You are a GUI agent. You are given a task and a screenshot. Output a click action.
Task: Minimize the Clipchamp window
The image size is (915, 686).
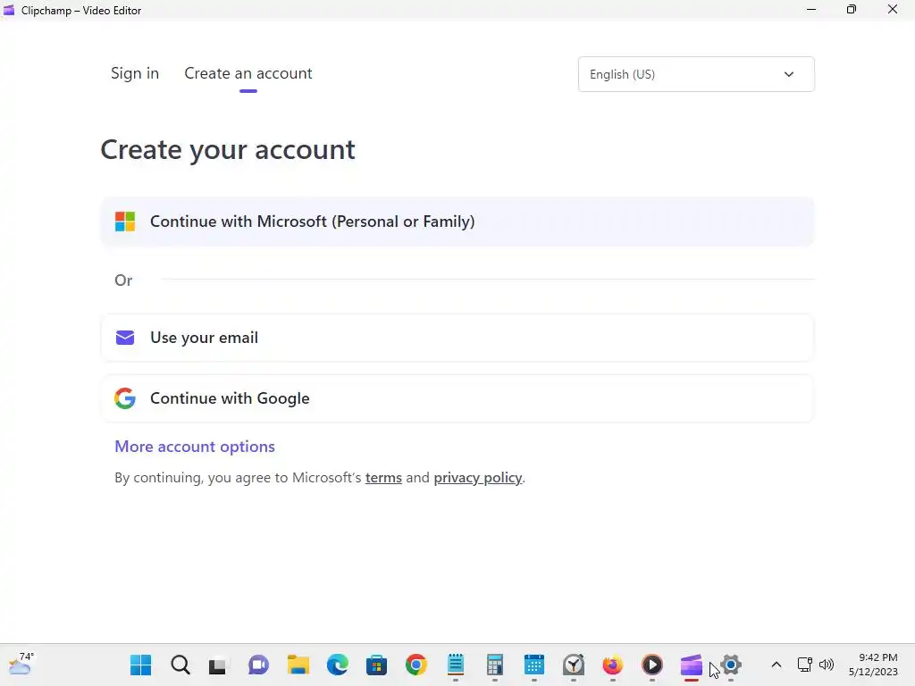pos(811,10)
